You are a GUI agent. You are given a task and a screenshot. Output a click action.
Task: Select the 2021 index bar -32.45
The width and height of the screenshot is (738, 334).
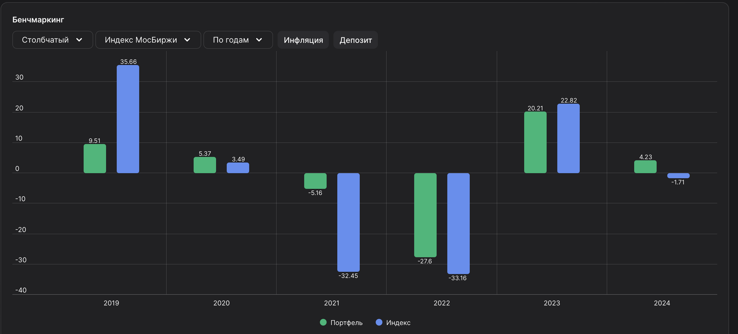(x=348, y=222)
